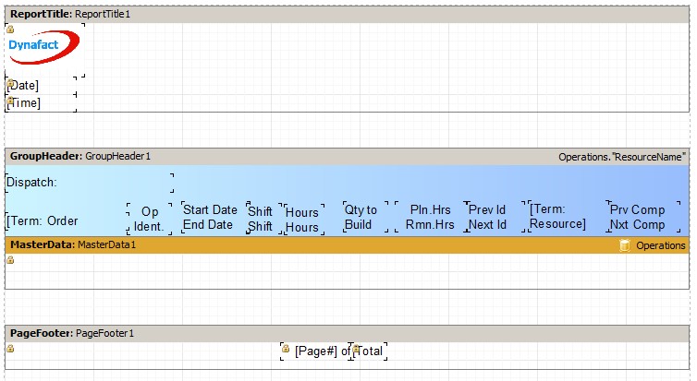The image size is (697, 381).
Task: Click the [Term: Resource] text field
Action: (557, 217)
